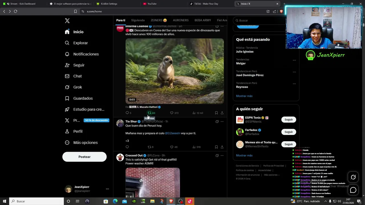Click the 50 % de descuento badge
Image resolution: width=365 pixels, height=205 pixels.
96,120
